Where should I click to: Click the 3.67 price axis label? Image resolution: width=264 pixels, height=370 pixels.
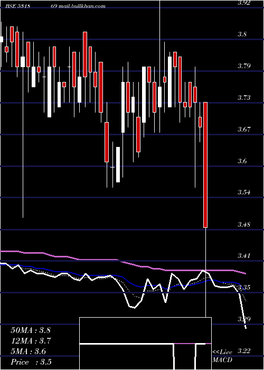[x=243, y=129]
